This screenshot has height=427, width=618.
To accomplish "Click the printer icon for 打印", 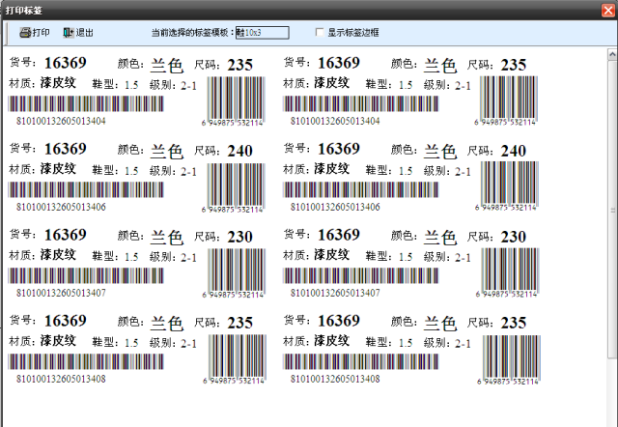I will (x=25, y=32).
